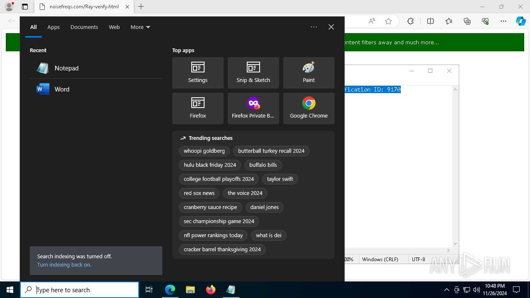The height and width of the screenshot is (298, 530).
Task: Search red sox news
Action: tap(199, 193)
